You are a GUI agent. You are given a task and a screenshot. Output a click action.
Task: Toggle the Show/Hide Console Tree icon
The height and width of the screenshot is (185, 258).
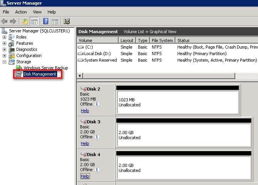(34, 22)
